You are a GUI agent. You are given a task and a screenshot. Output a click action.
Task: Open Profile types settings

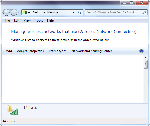(x=57, y=51)
